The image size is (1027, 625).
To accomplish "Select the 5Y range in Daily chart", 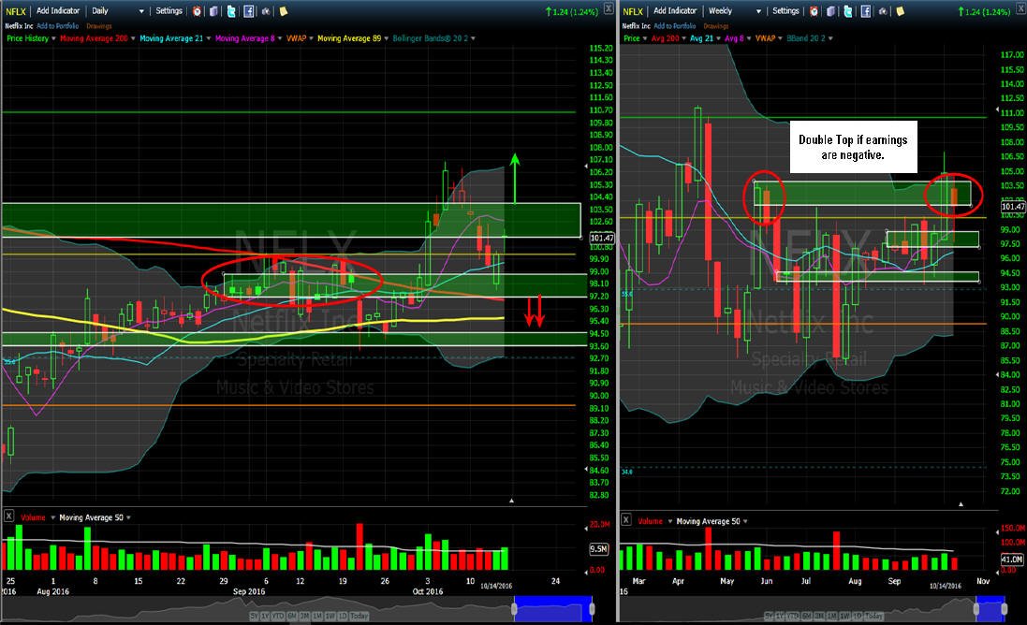I will pyautogui.click(x=254, y=617).
